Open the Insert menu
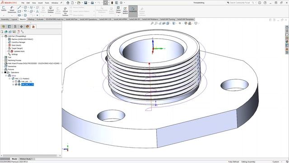This screenshot has height=163, width=289. (40, 3)
